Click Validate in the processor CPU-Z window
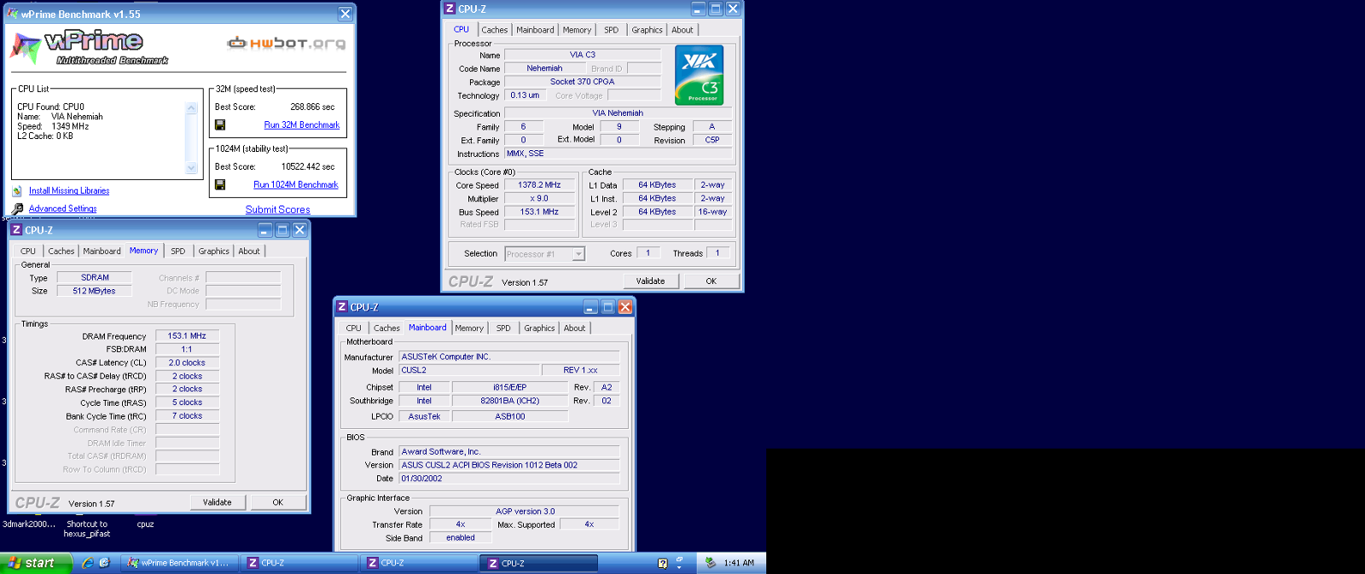1365x574 pixels. pyautogui.click(x=650, y=281)
